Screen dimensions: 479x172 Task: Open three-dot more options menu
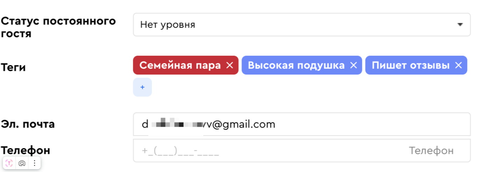coord(34,163)
